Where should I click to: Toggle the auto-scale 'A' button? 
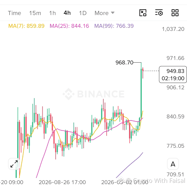[x=173, y=164]
